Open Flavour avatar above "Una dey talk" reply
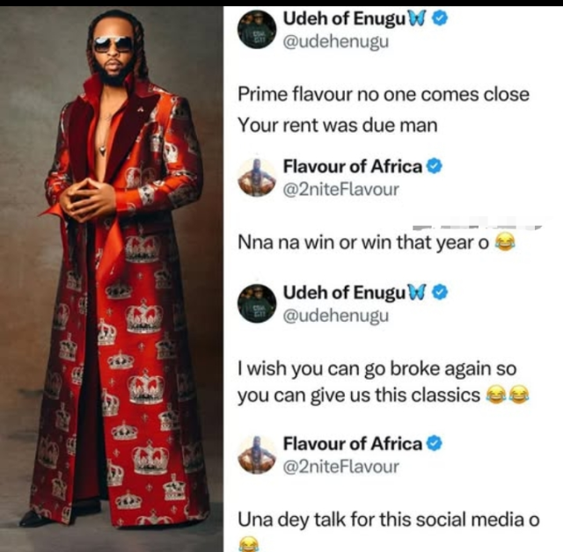Image resolution: width=563 pixels, height=552 pixels. tap(256, 454)
